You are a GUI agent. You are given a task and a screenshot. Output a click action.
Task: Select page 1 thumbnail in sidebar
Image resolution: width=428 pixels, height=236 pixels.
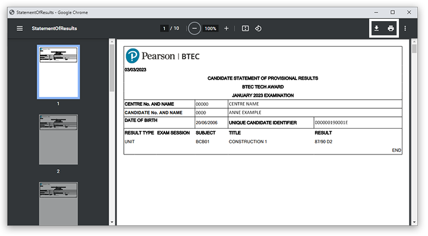pos(58,71)
